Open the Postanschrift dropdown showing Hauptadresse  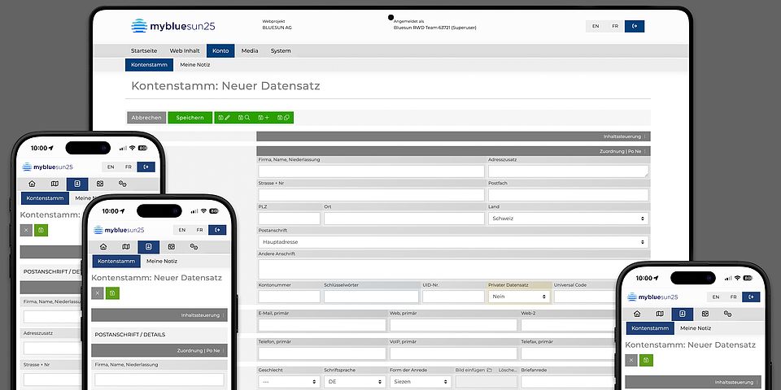pos(453,242)
